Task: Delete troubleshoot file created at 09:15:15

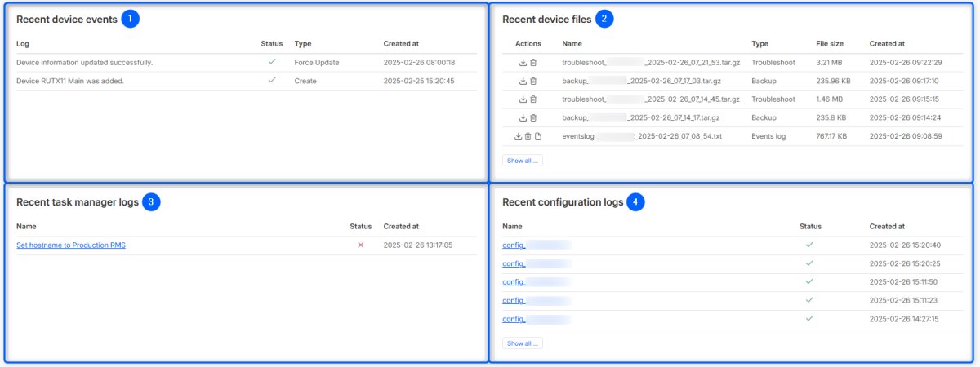Action: coord(533,99)
